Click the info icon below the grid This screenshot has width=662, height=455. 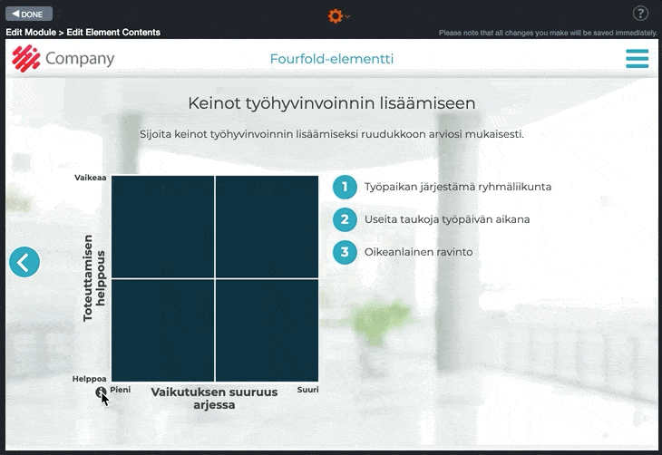click(101, 392)
